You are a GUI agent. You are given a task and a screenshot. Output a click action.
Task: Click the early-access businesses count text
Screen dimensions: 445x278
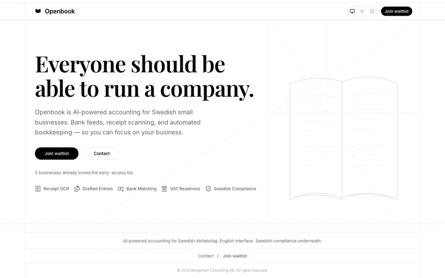point(84,173)
